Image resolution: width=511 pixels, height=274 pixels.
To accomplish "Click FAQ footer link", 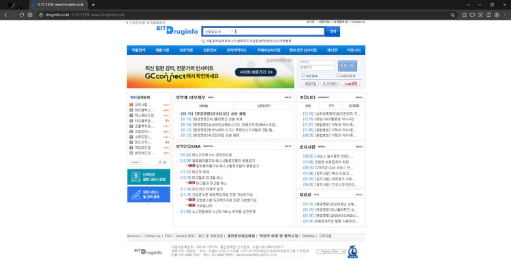I will (x=168, y=236).
